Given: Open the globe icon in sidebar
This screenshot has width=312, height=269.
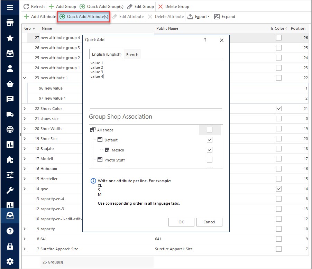Looking at the screenshot, I should (x=10, y=130).
